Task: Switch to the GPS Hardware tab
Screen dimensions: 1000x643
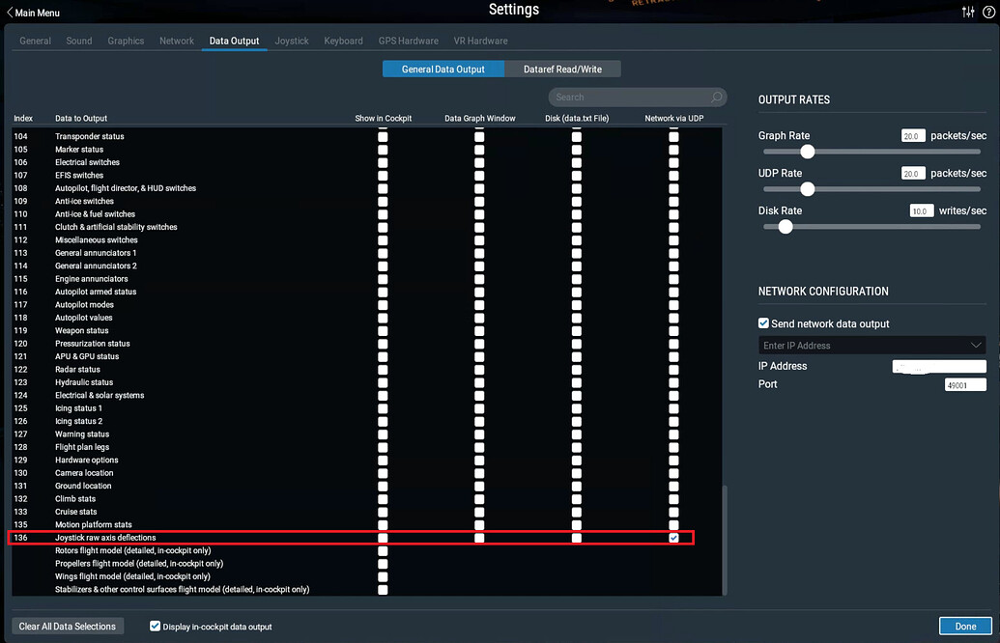Action: pyautogui.click(x=408, y=41)
